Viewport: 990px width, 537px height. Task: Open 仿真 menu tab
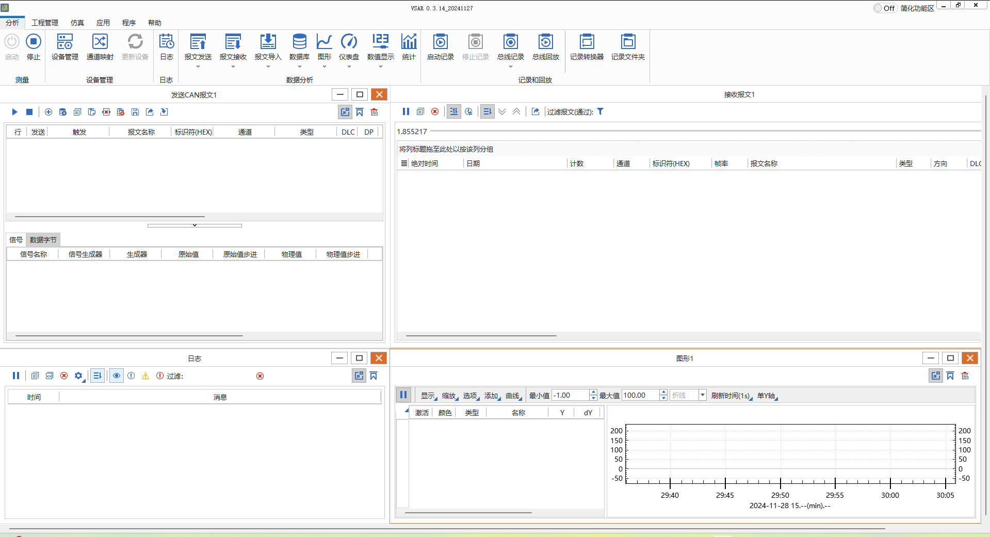(x=77, y=23)
